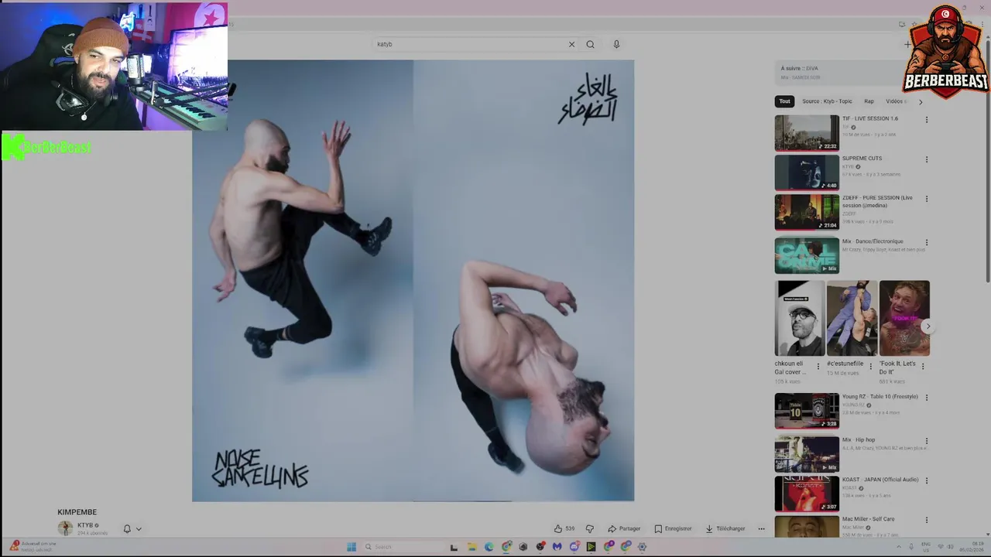Expand notification options chevron beside bell

(x=139, y=529)
